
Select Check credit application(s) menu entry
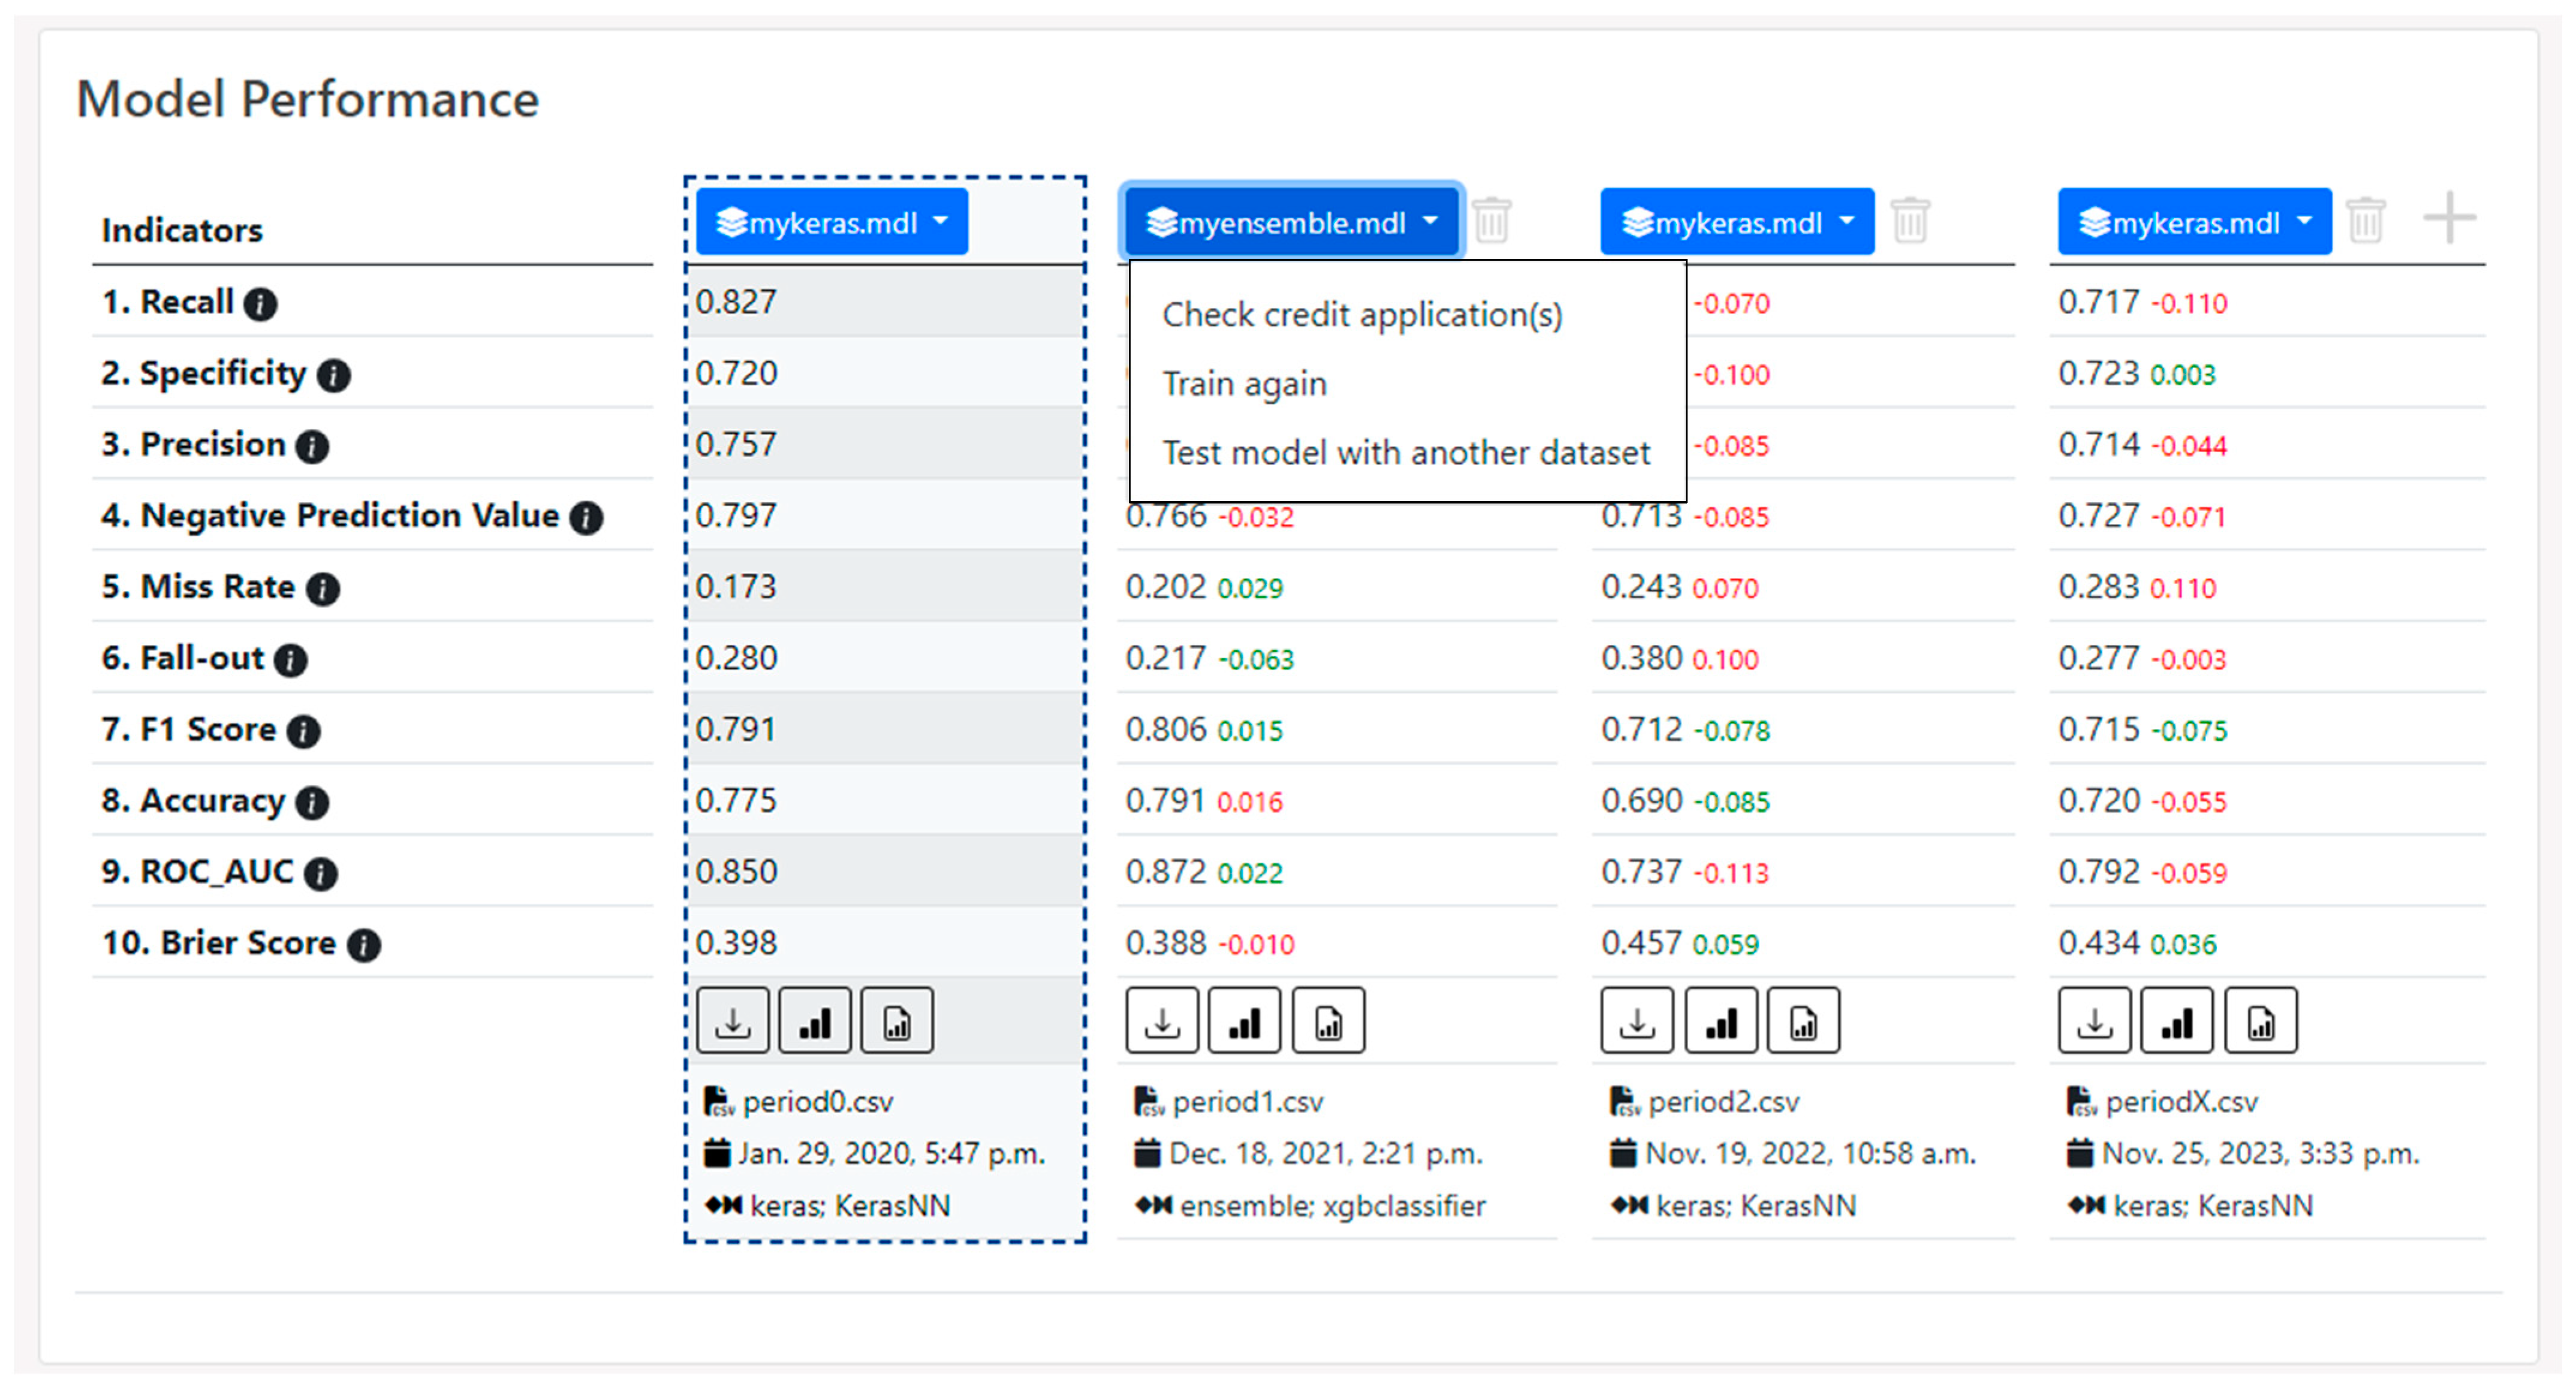(x=1361, y=315)
